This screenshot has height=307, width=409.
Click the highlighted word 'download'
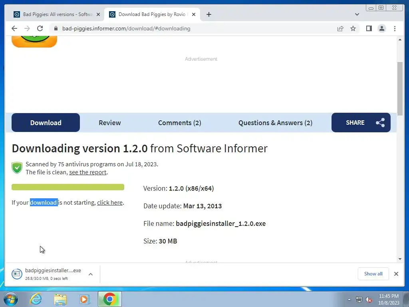coord(44,203)
